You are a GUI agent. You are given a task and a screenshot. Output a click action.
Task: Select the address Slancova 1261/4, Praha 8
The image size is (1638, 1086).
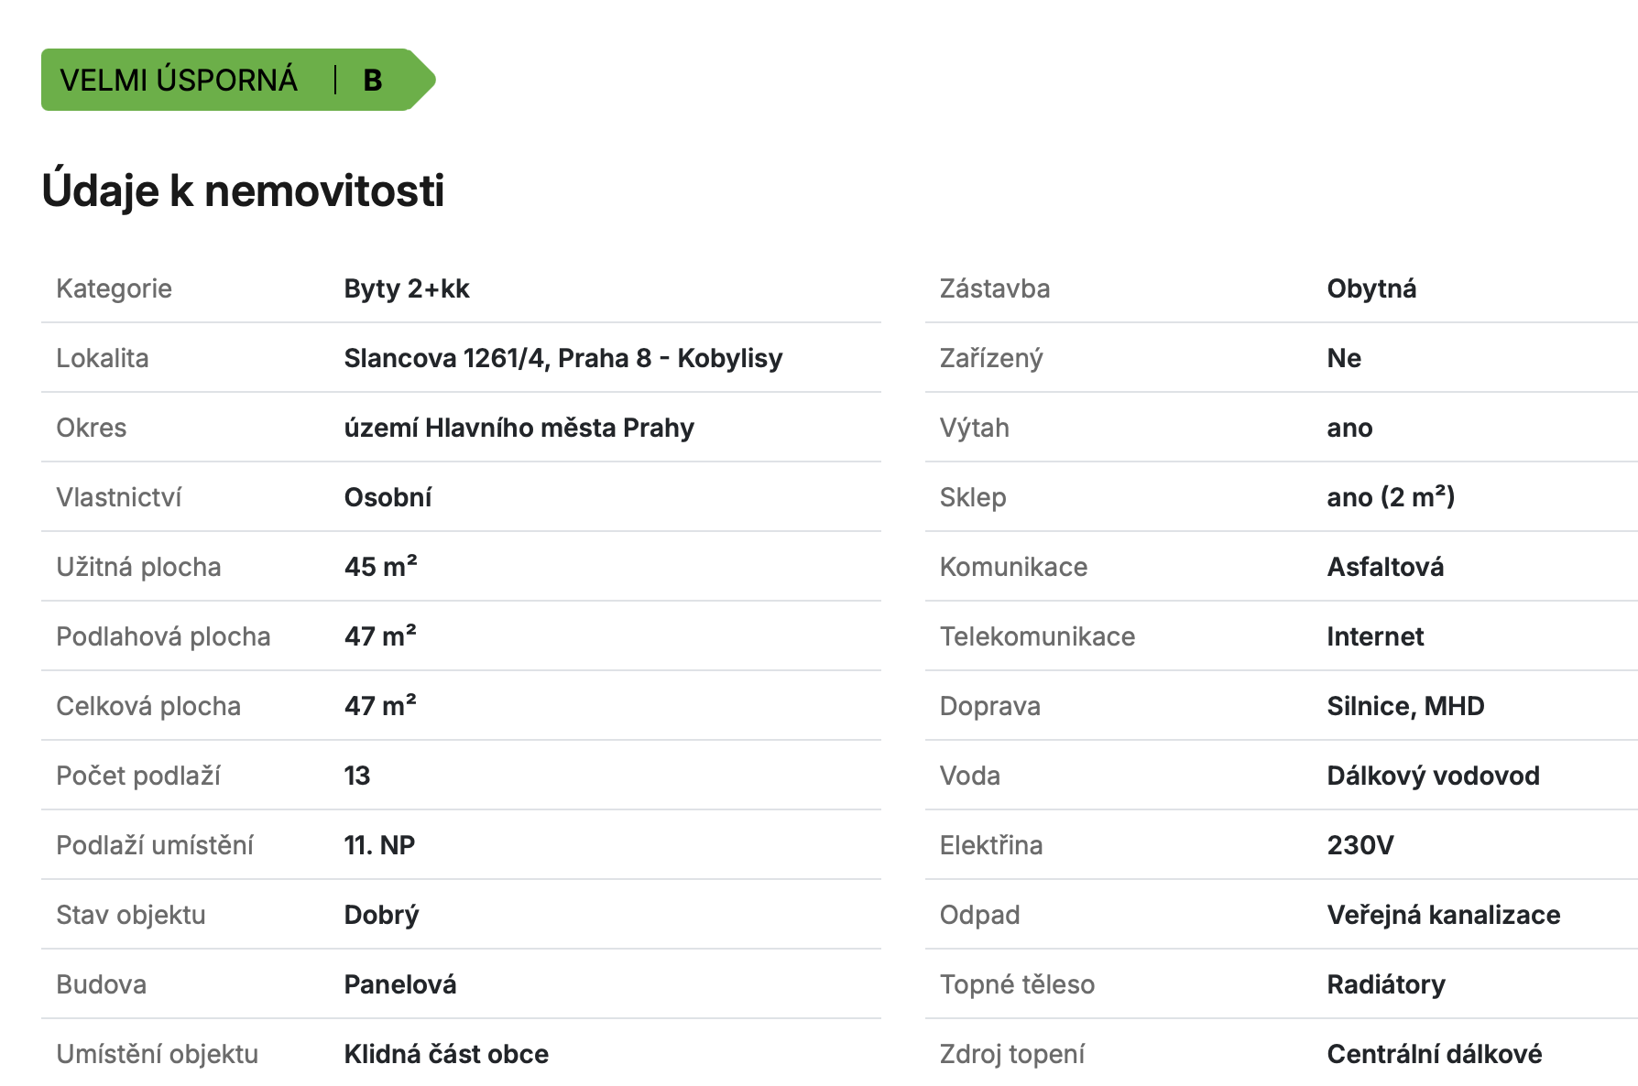pos(497,358)
